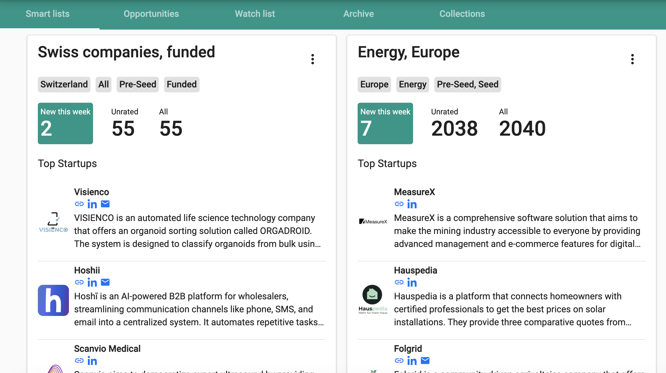Screen dimensions: 666x373
Task: Email Folgrid via envelope icon
Action: [x=425, y=361]
